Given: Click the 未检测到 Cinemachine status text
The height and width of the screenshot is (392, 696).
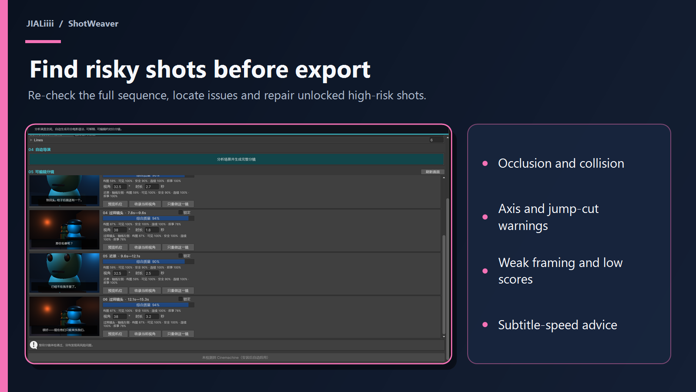Looking at the screenshot, I should click(235, 358).
